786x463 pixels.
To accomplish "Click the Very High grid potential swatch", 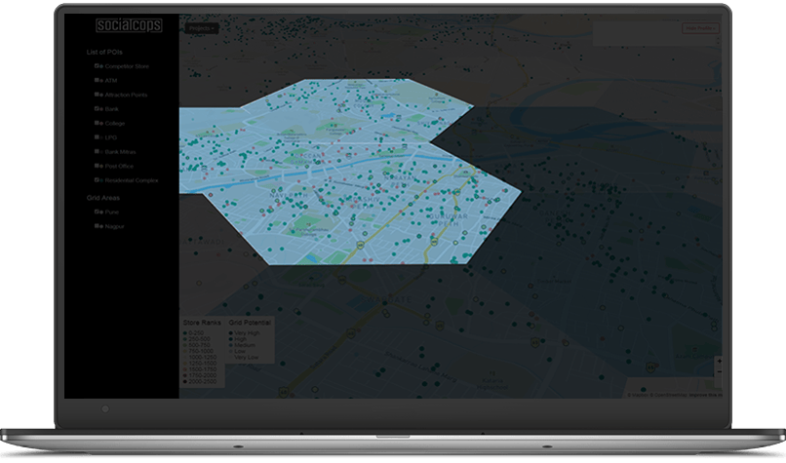I will [x=231, y=332].
